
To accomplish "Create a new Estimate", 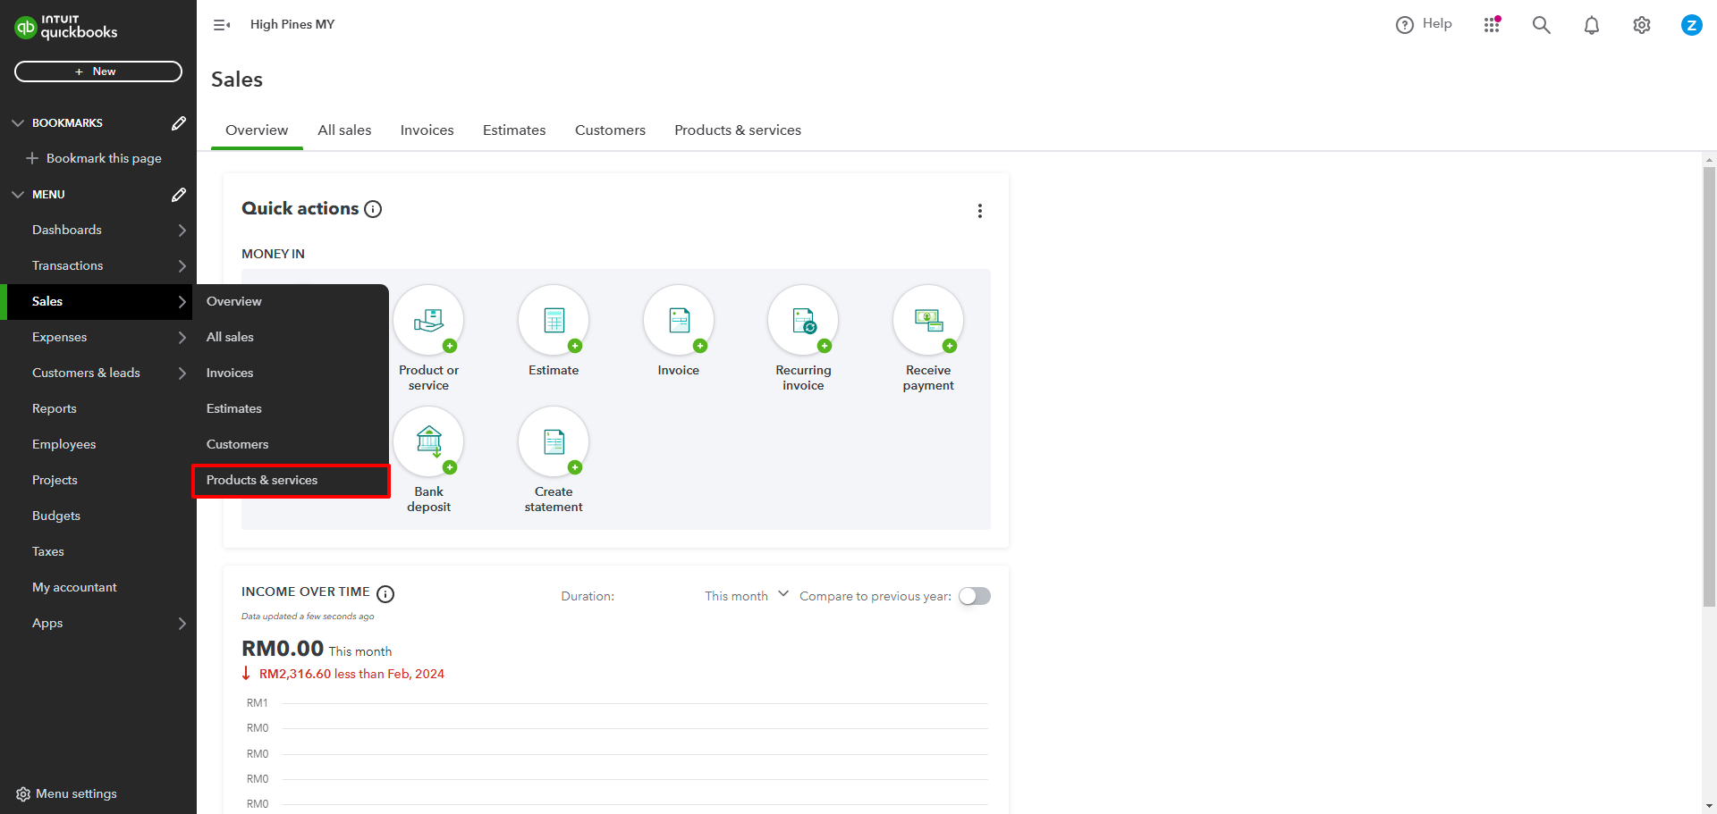I will [x=554, y=331].
